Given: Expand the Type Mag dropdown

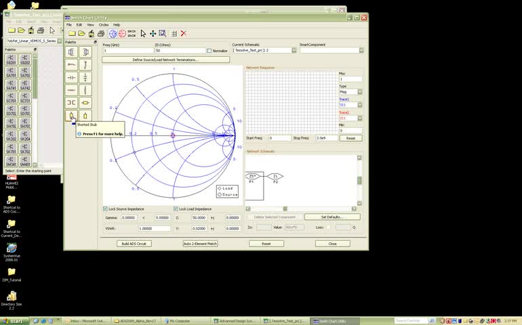Looking at the screenshot, I should pyautogui.click(x=360, y=92).
